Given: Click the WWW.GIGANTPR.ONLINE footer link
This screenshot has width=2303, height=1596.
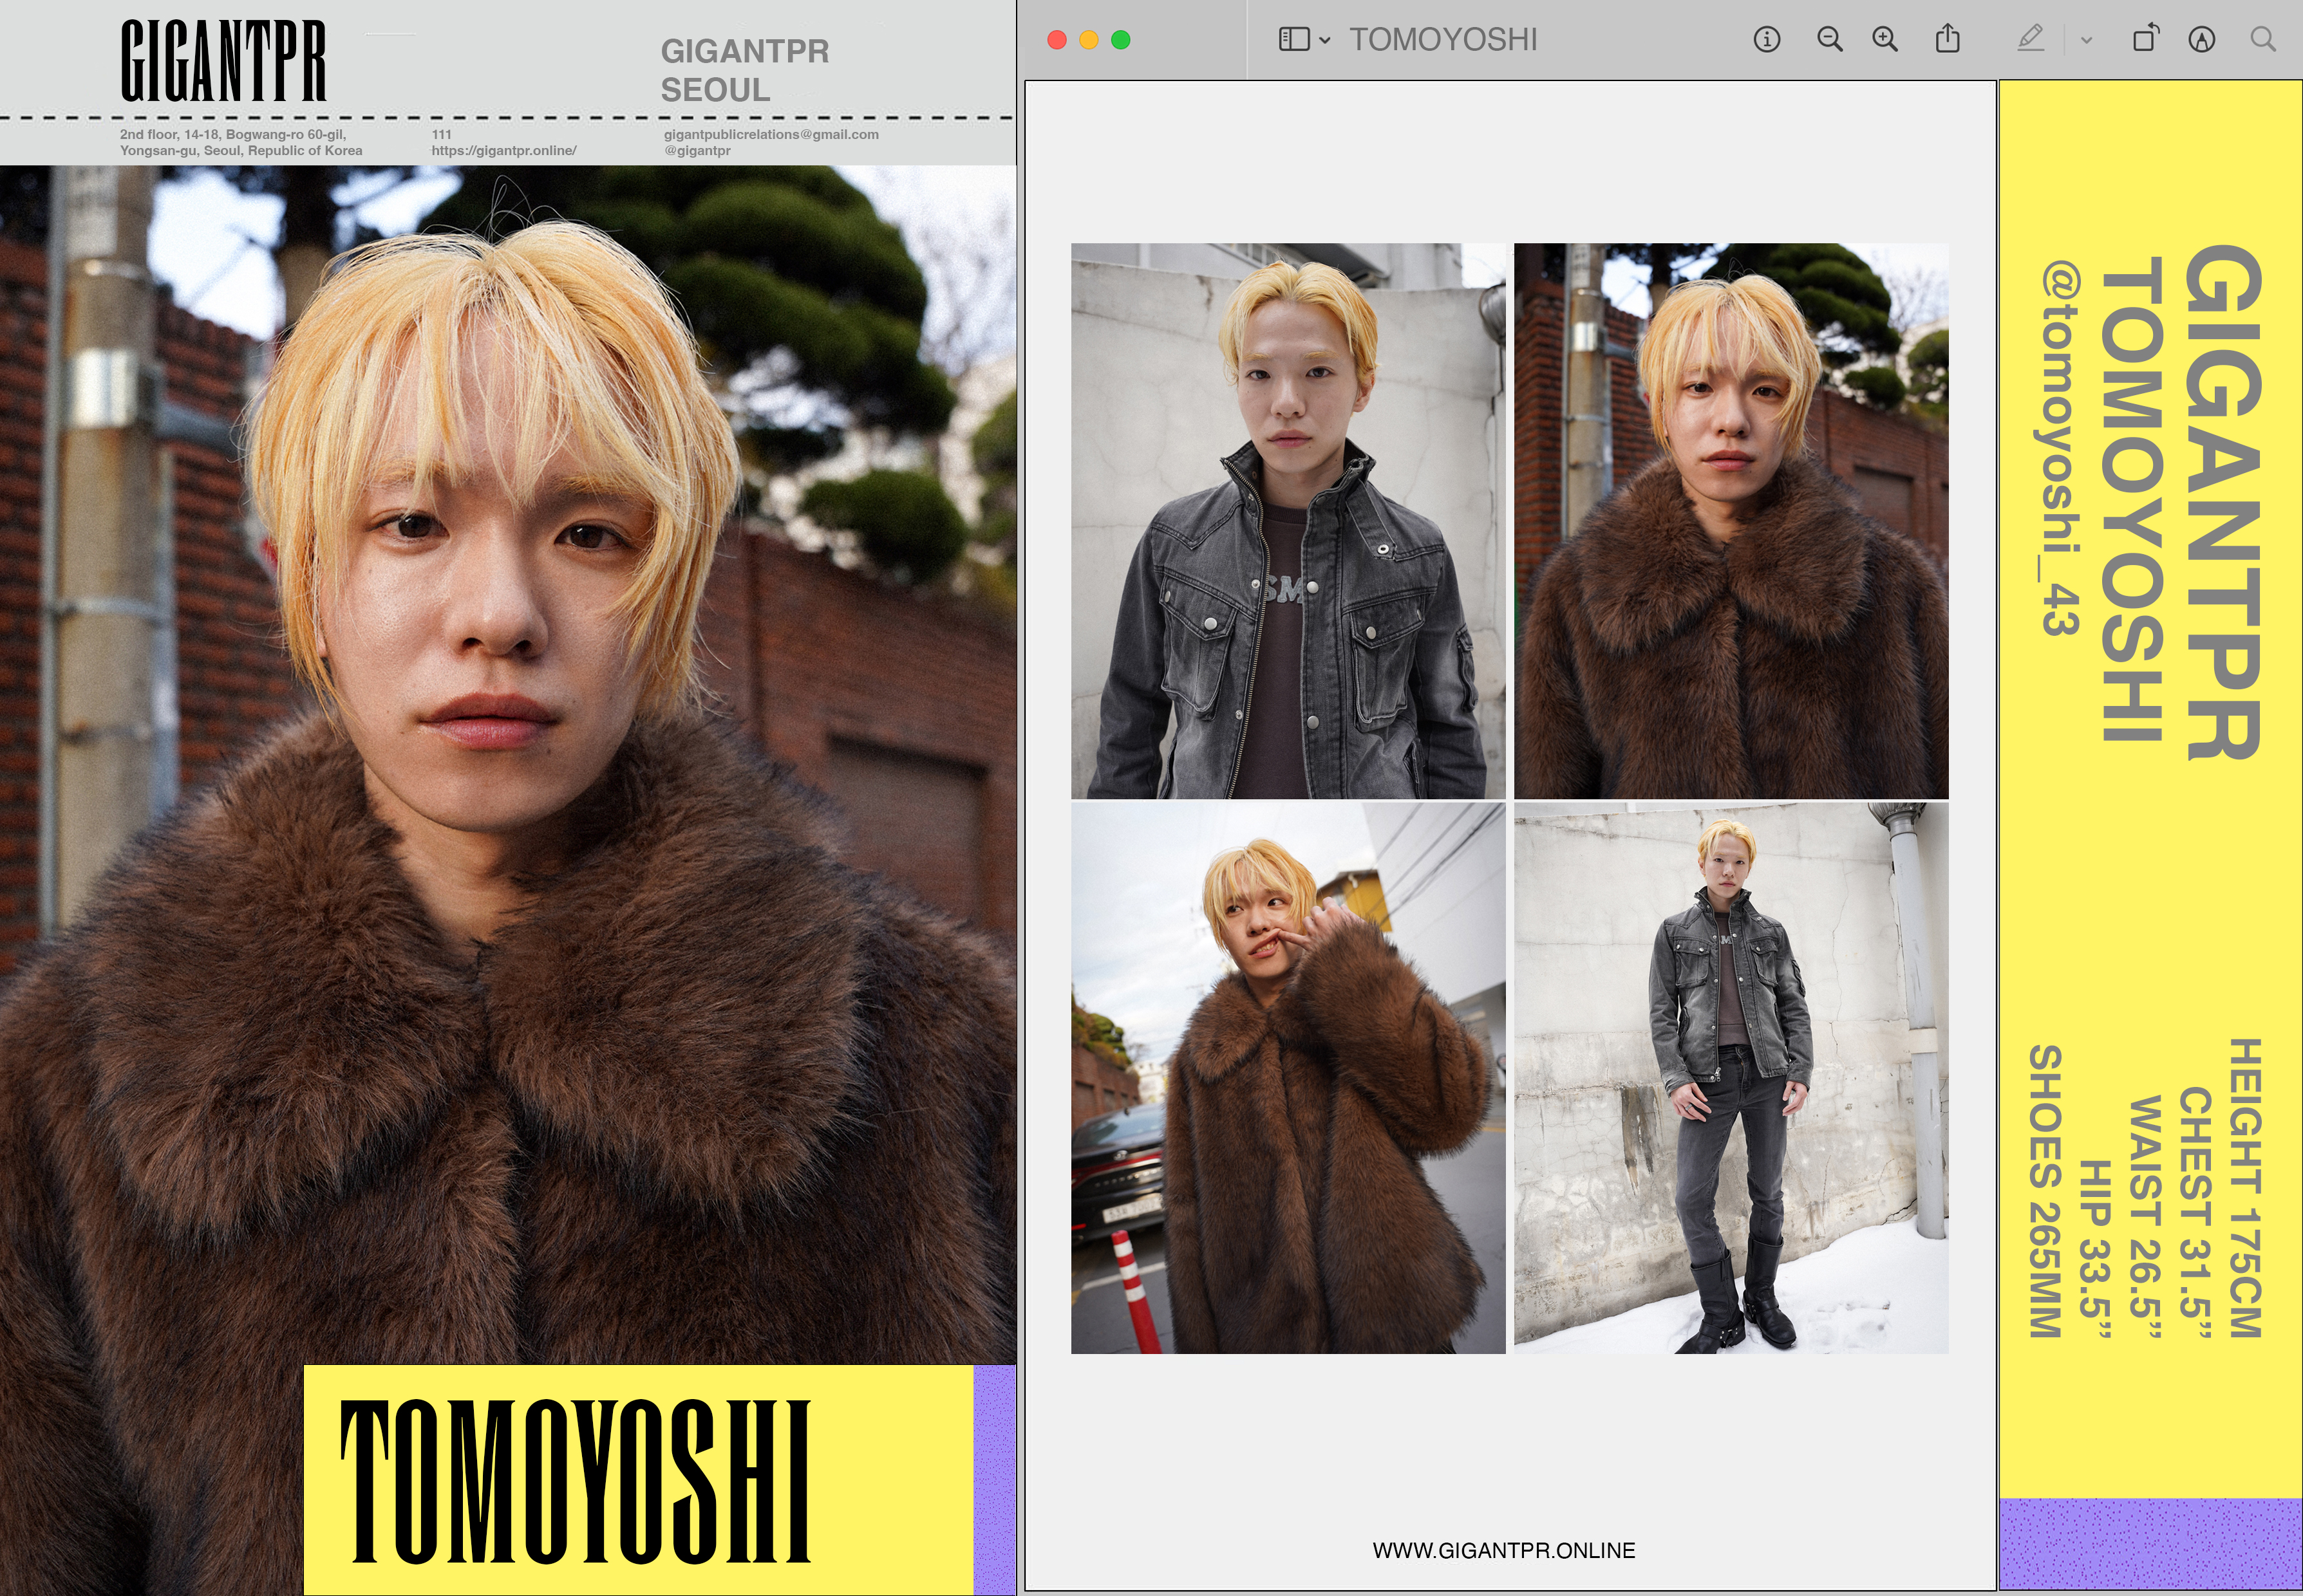Looking at the screenshot, I should (x=1503, y=1550).
